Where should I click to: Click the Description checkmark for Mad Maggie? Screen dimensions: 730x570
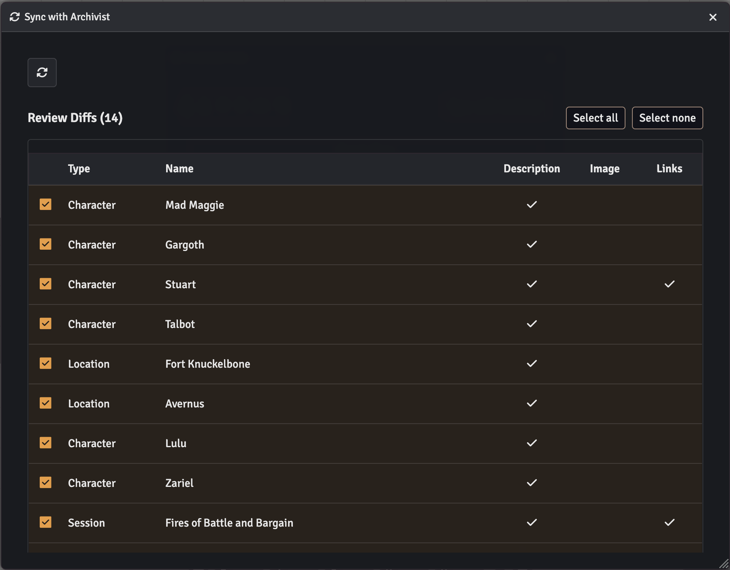(531, 204)
